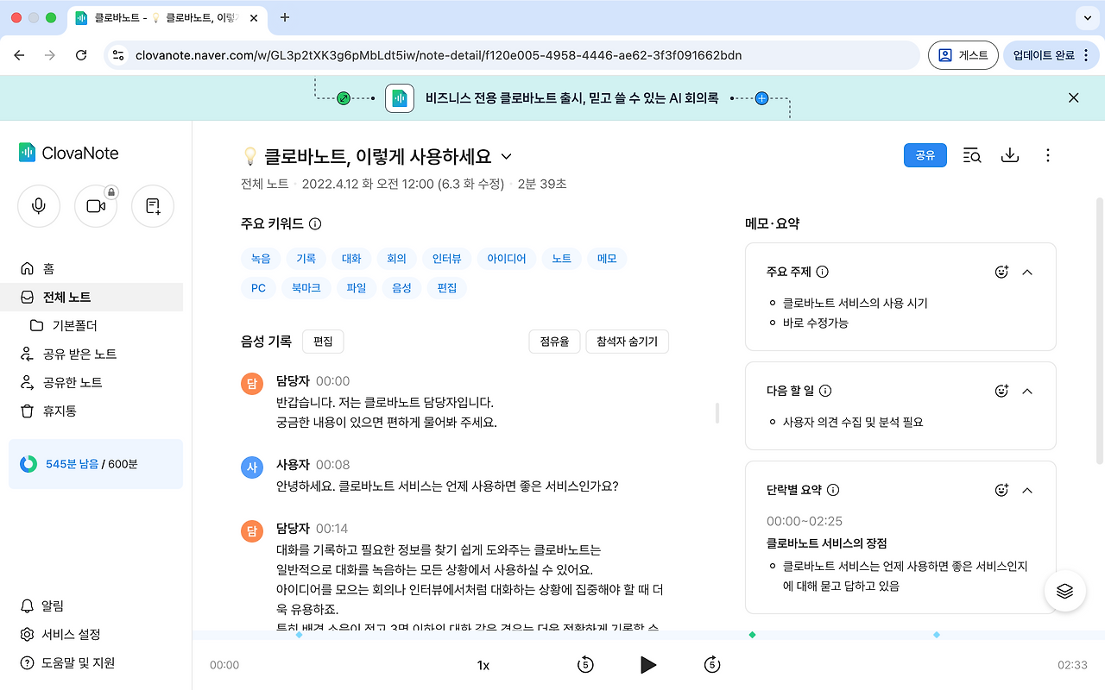Click the banner text about 비즈니스 전용 클로바노트

[572, 98]
